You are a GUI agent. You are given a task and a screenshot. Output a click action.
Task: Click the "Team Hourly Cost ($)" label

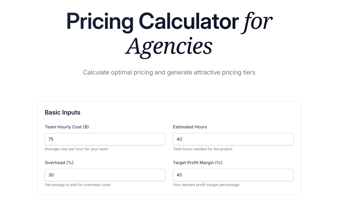[x=67, y=127]
